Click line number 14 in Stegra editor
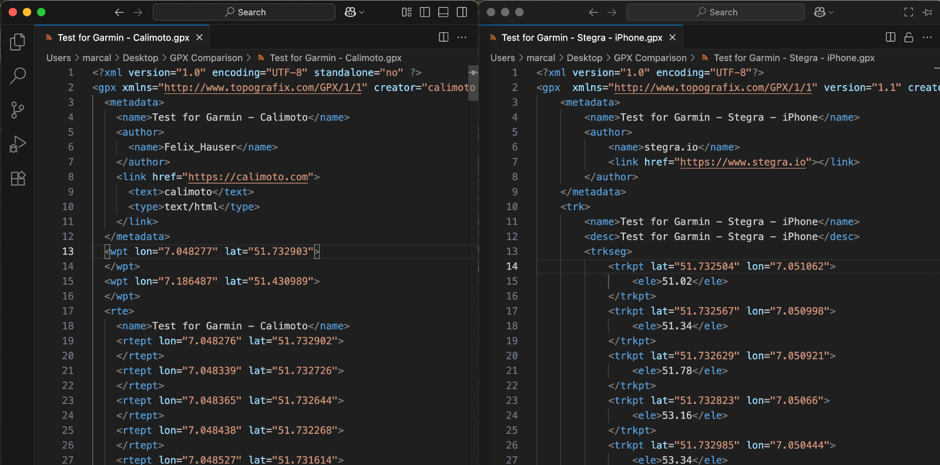This screenshot has width=940, height=465. pos(512,266)
